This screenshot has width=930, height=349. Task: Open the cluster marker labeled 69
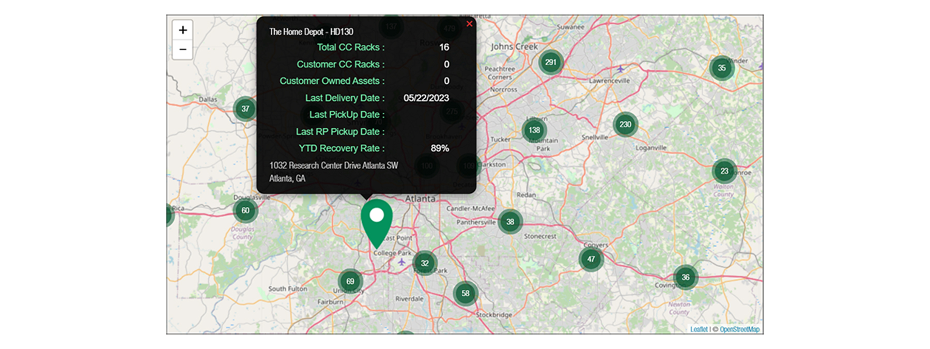tap(350, 281)
